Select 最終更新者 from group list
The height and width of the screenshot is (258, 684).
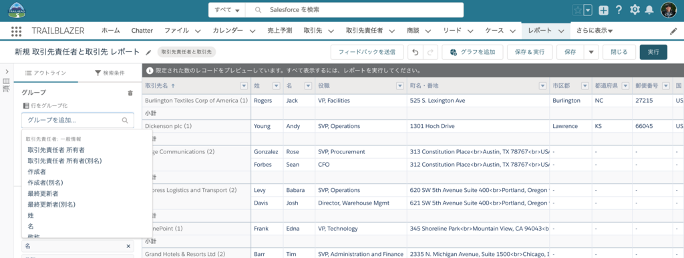[43, 193]
